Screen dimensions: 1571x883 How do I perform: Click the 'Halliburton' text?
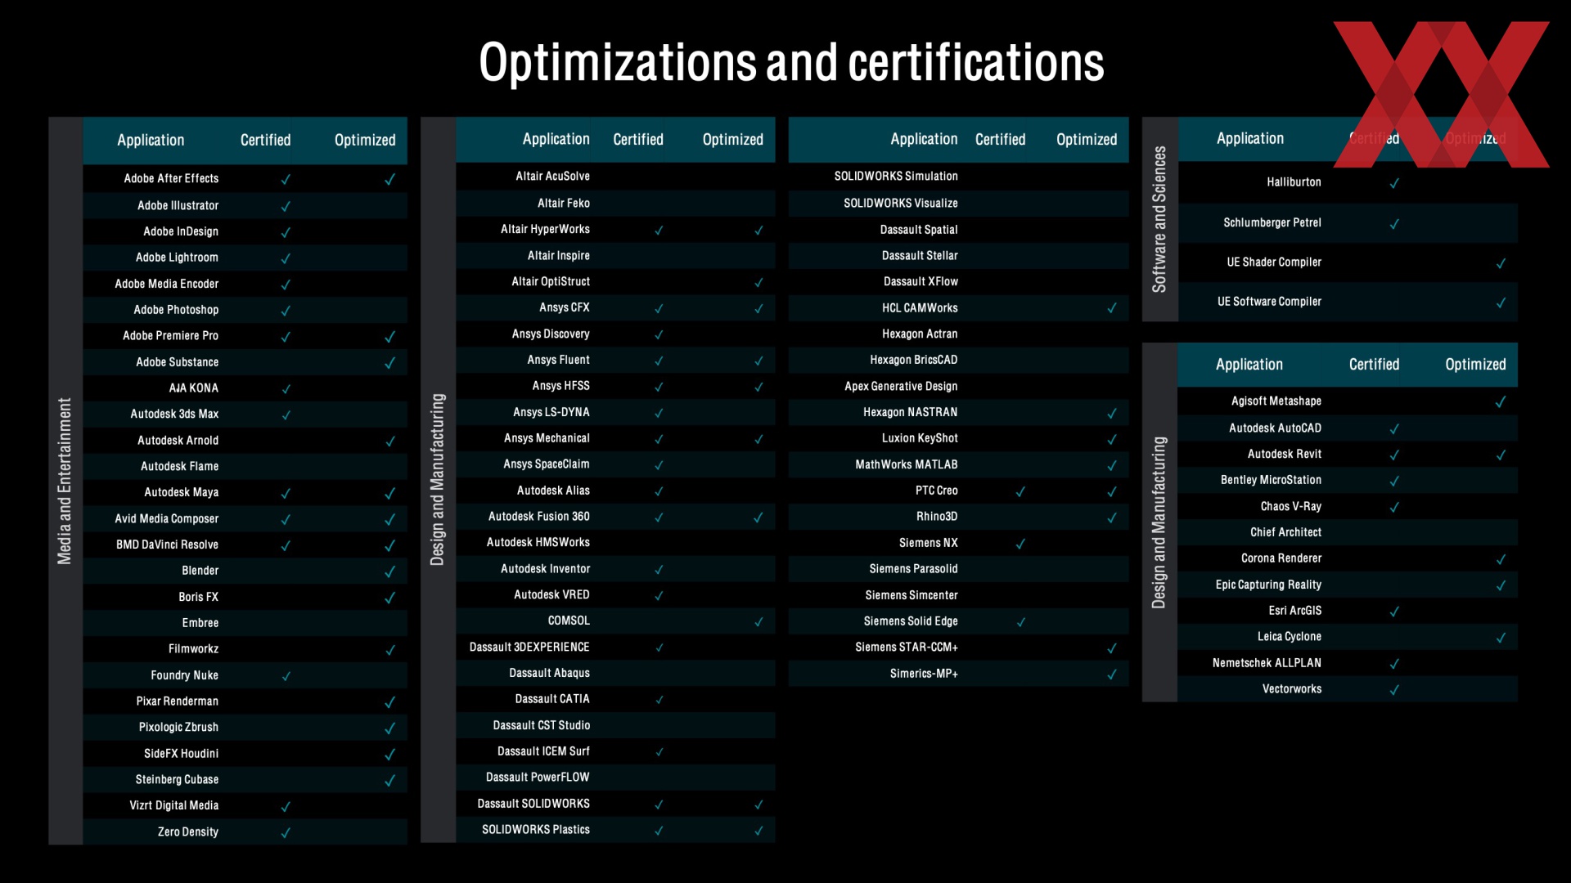[1294, 182]
